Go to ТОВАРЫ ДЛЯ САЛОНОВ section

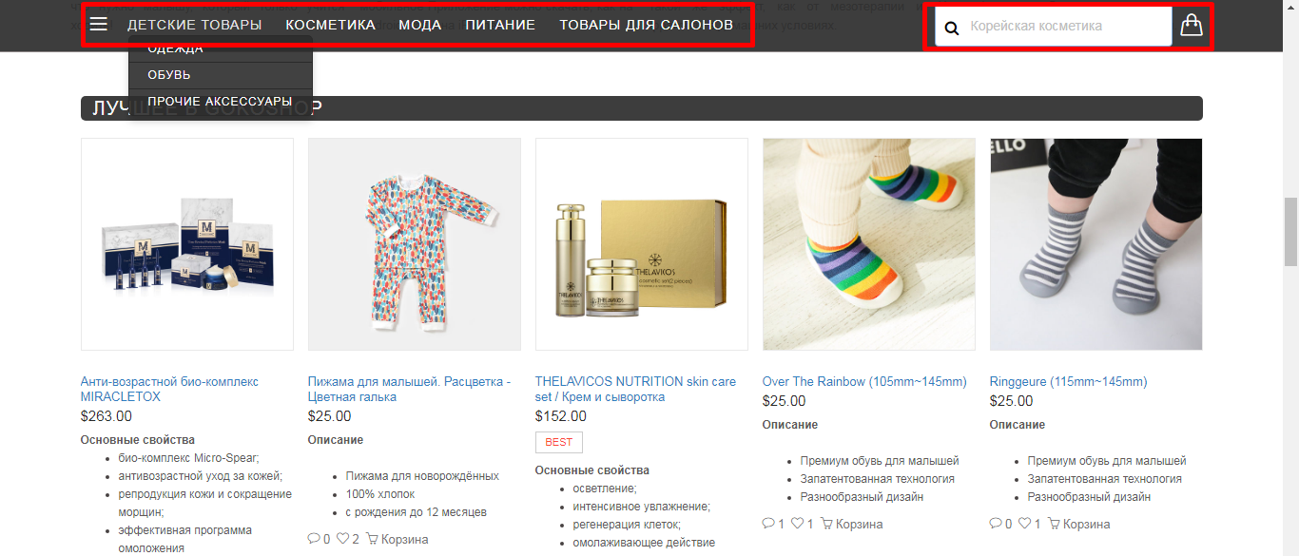pos(646,25)
